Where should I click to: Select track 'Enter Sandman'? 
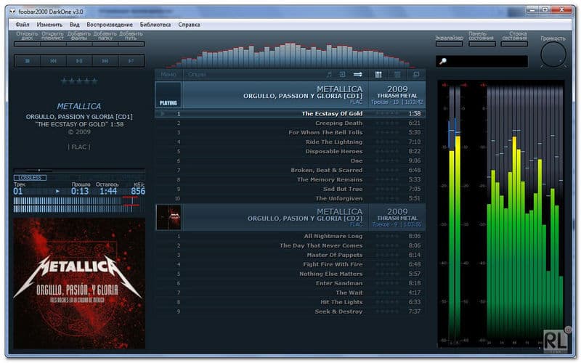coord(290,283)
